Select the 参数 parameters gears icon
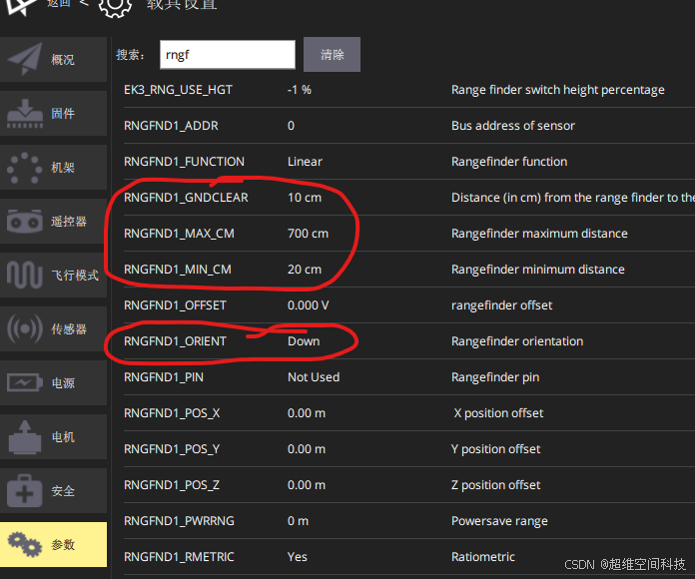 (25, 544)
